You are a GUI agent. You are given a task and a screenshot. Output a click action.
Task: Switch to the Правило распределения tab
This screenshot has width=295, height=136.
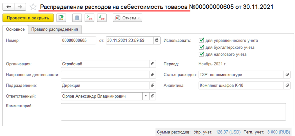pyautogui.click(x=54, y=29)
